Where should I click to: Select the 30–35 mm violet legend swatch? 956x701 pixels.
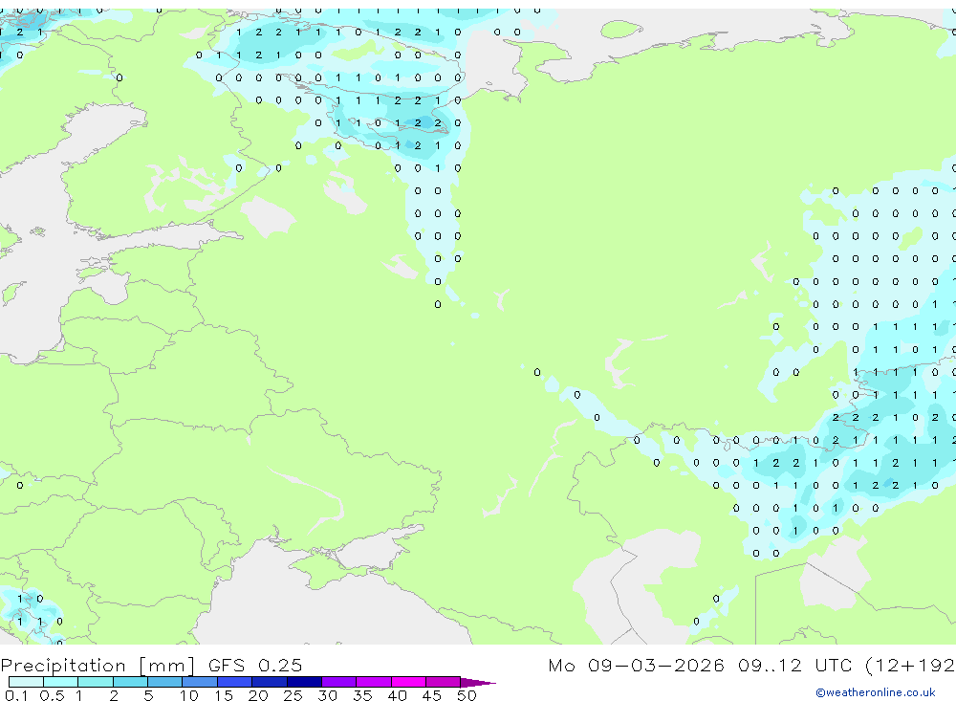pos(339,682)
